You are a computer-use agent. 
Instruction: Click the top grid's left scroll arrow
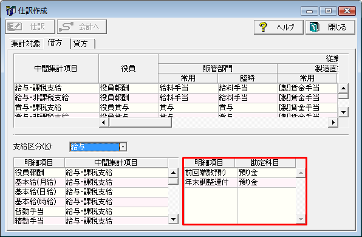tap(103, 122)
